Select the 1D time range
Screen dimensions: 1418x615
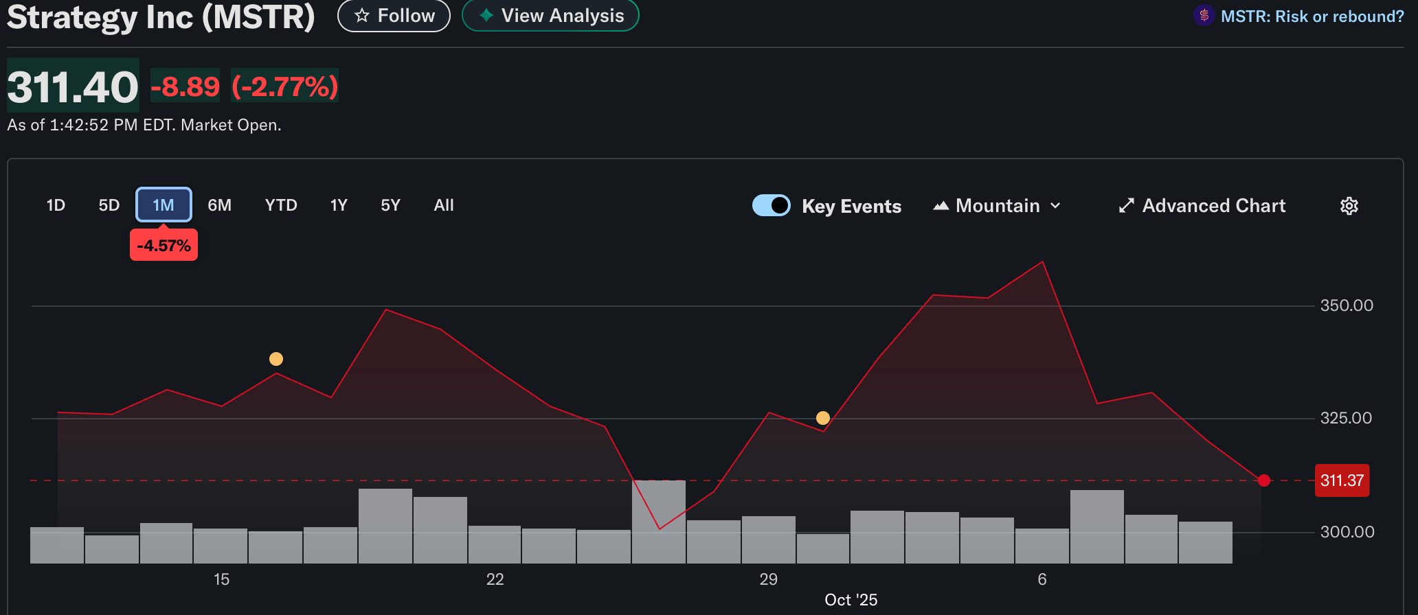pos(56,205)
